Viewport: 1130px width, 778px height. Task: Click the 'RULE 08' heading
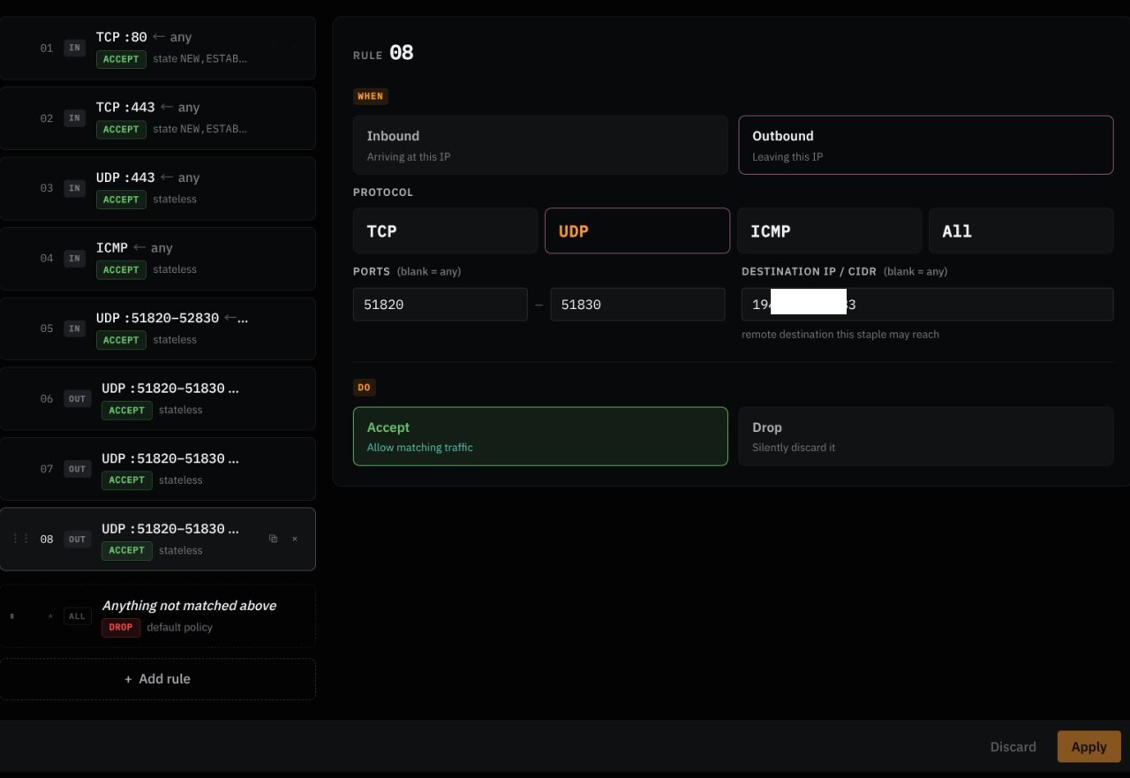tap(383, 54)
